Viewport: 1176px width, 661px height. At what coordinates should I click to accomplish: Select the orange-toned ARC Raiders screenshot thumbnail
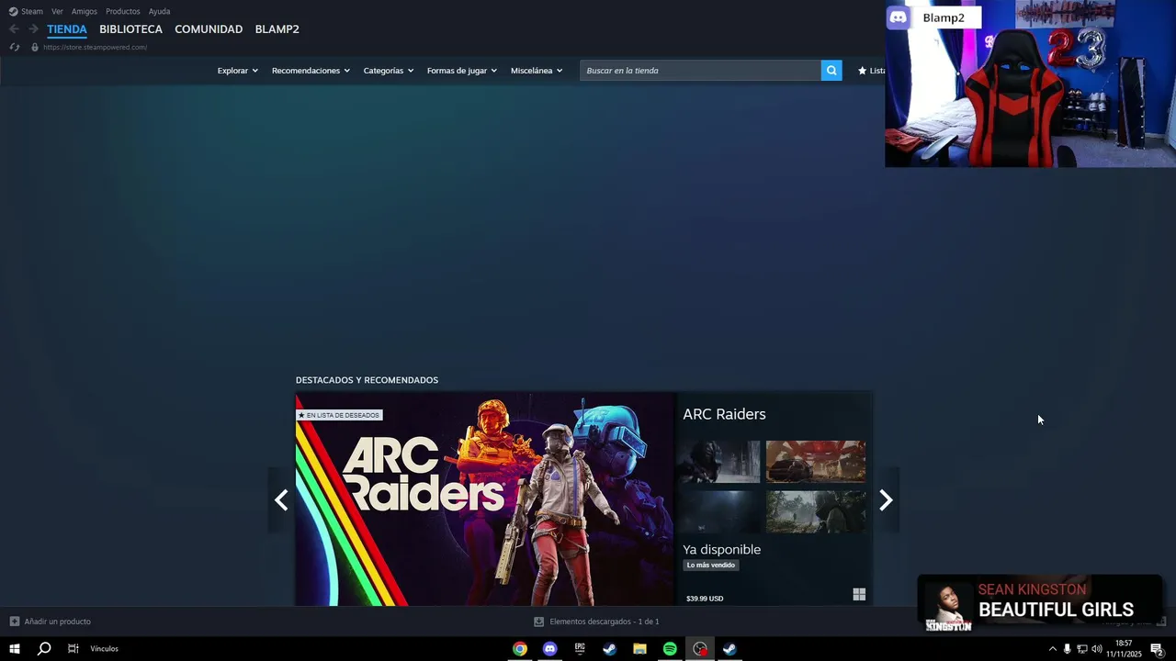(816, 461)
